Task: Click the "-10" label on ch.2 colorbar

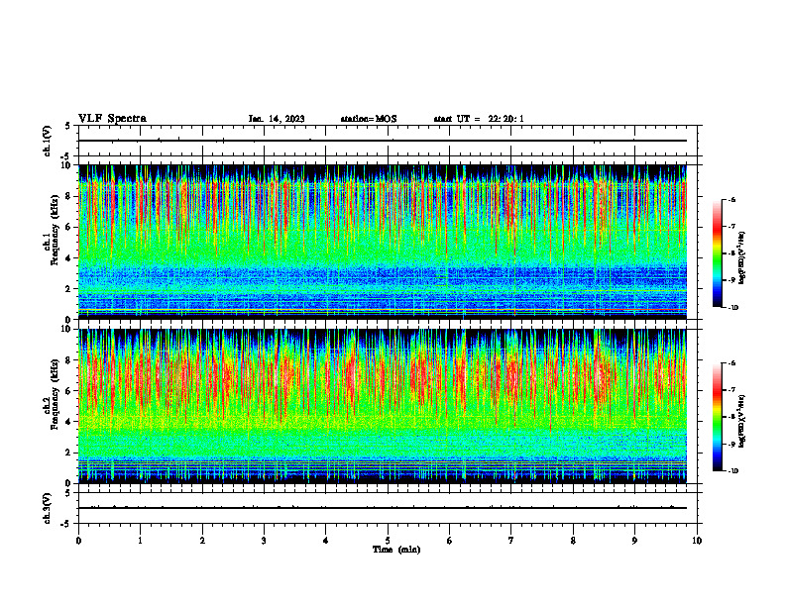Action: [x=732, y=471]
